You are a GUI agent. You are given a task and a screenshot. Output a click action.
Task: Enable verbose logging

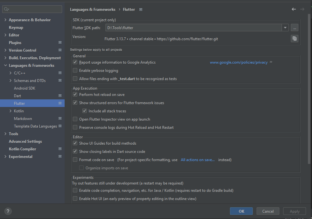click(x=75, y=70)
